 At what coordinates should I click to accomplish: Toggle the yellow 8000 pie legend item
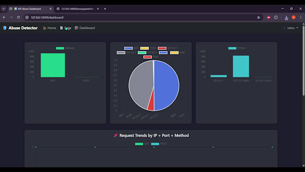coord(178,53)
